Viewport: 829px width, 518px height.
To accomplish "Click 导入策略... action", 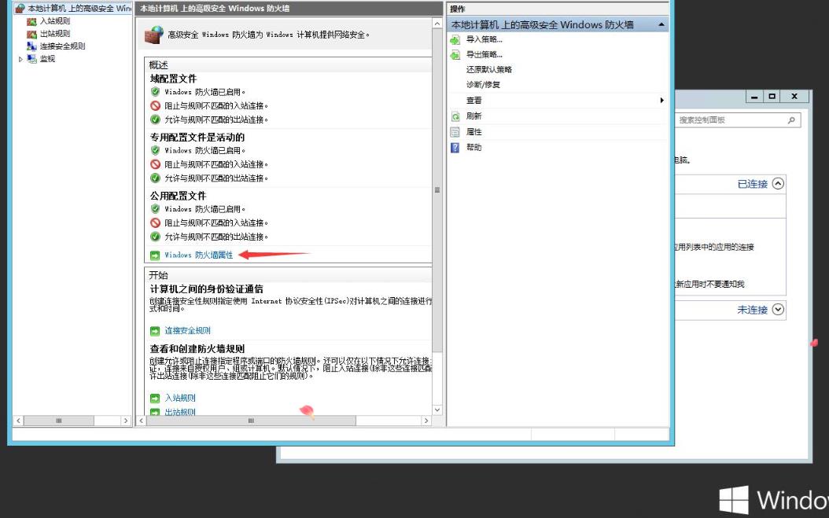I will pos(485,39).
